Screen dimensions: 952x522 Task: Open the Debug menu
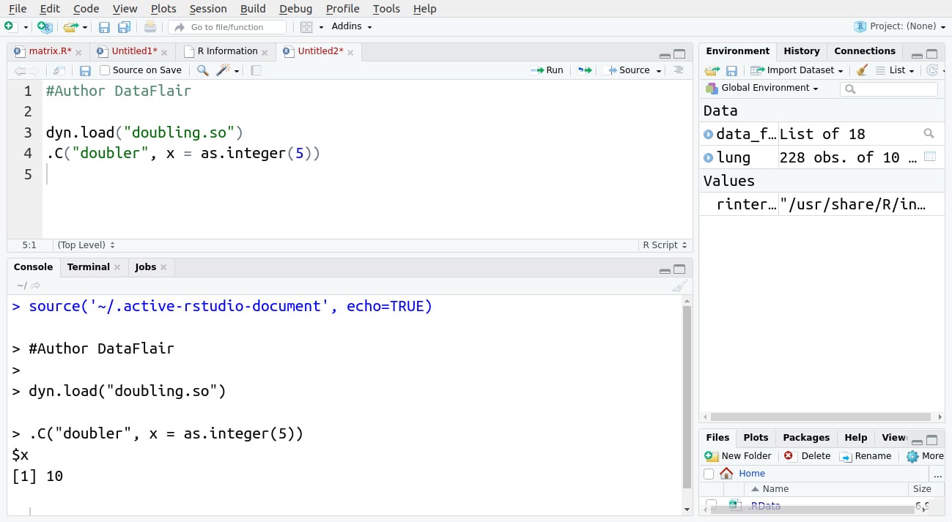tap(295, 9)
